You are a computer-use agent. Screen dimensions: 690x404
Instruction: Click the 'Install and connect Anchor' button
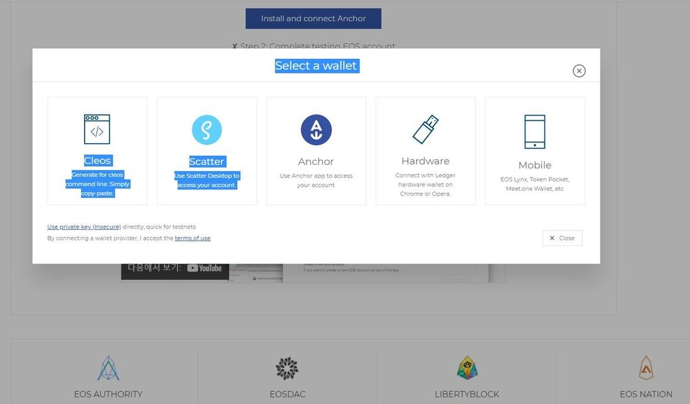point(313,19)
